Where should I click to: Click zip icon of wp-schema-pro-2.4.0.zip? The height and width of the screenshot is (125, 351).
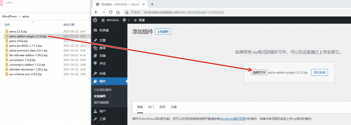coord(7,74)
